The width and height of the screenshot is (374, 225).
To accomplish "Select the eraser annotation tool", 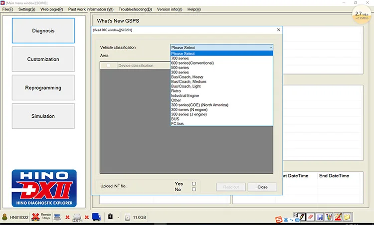I will pos(311,217).
